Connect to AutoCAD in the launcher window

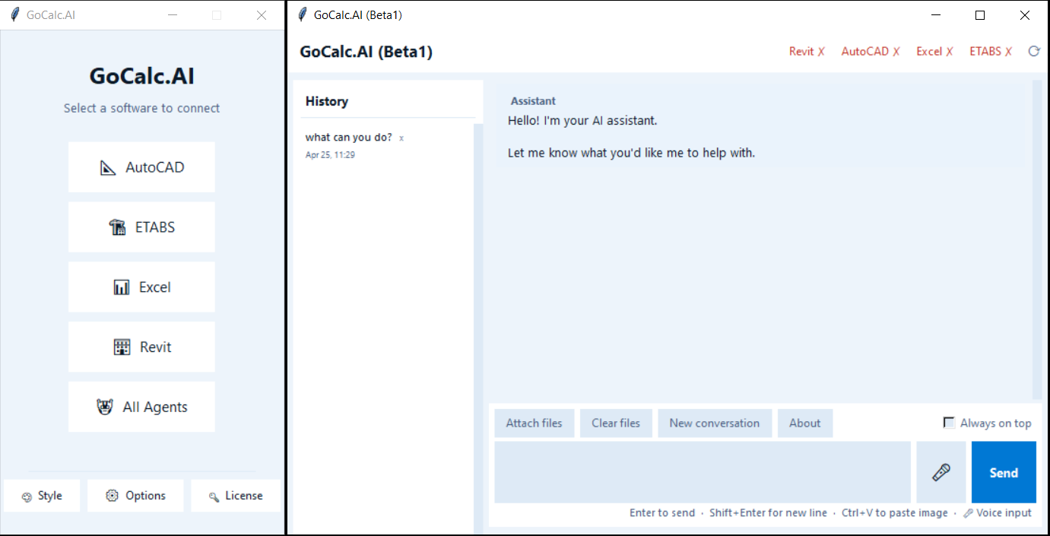coord(141,167)
